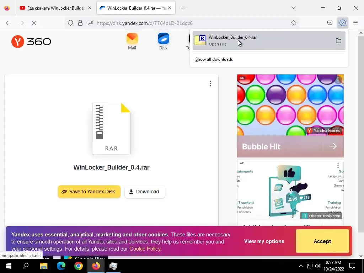Viewport: 364px width, 273px height.
Task: Click network status tray icon
Action: pyautogui.click(x=310, y=266)
